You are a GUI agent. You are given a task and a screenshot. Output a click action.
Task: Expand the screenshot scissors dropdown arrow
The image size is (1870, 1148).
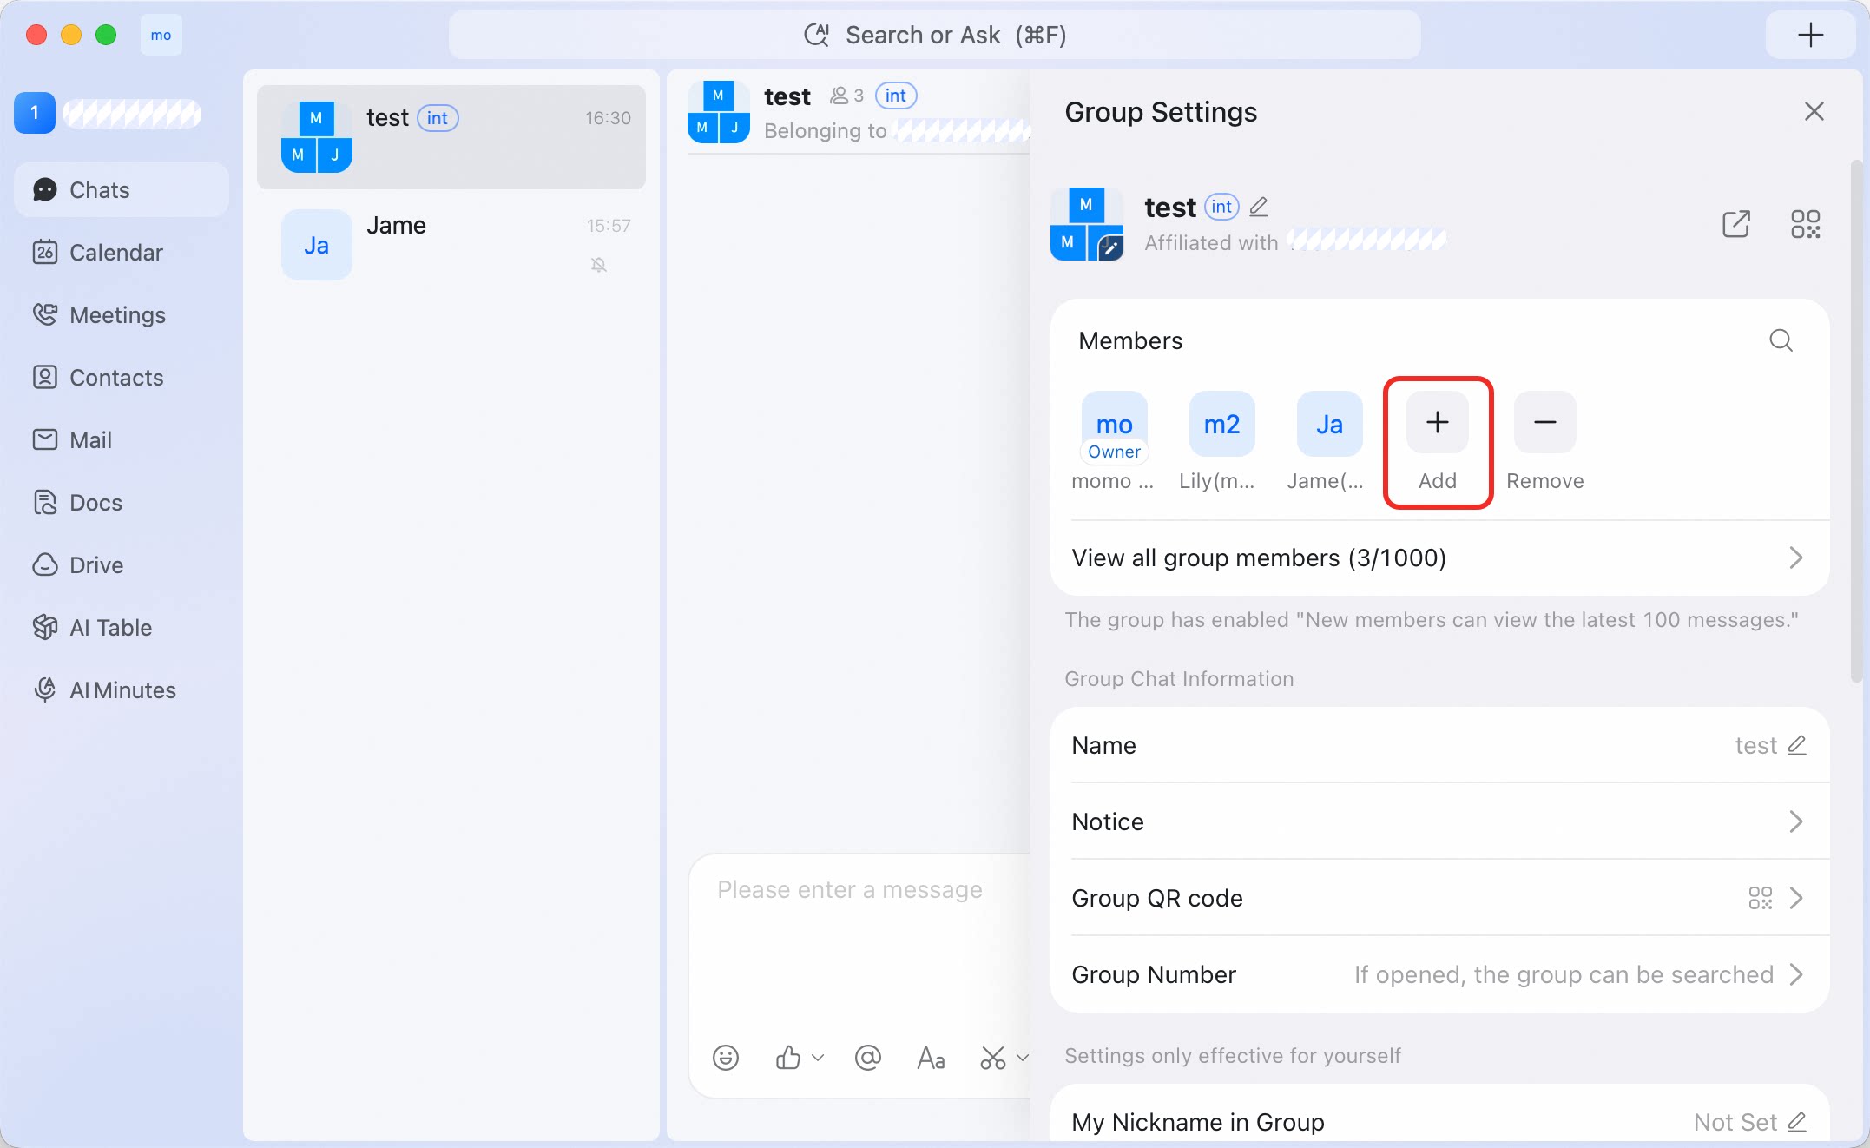[x=1022, y=1057]
